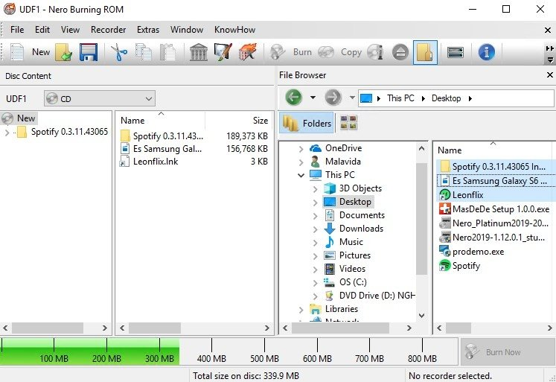Click the Choose Recorder drive icon
556x382 pixels.
click(456, 52)
